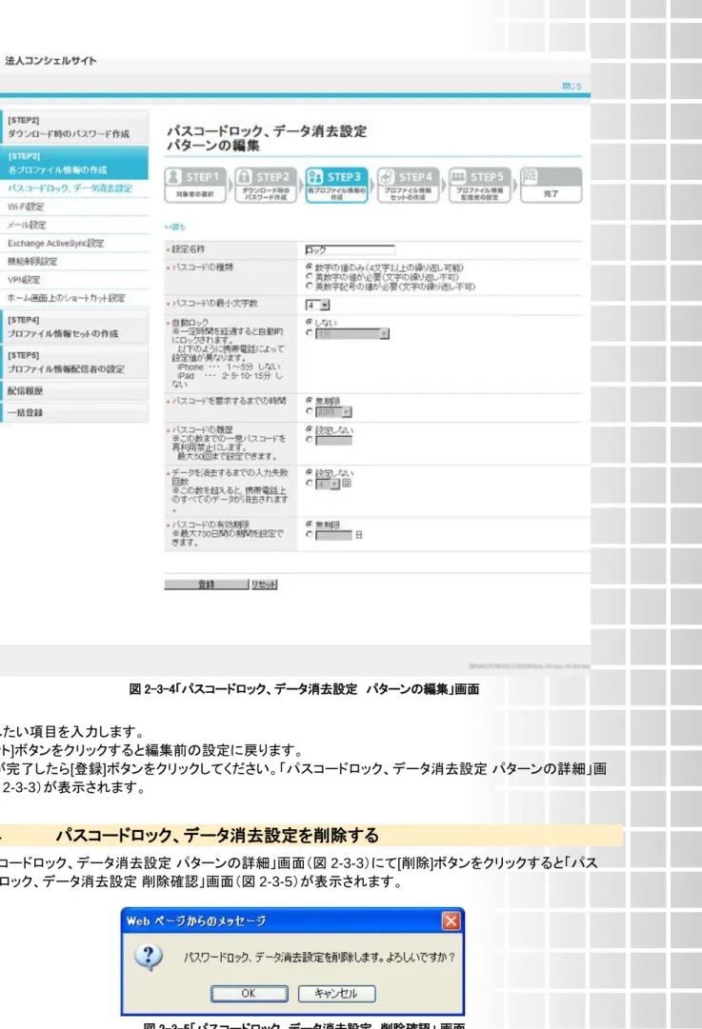Open [STEP5] プロファイル情報配信者の設定 in sidebar
Screen dimensions: 702x1029
74,363
